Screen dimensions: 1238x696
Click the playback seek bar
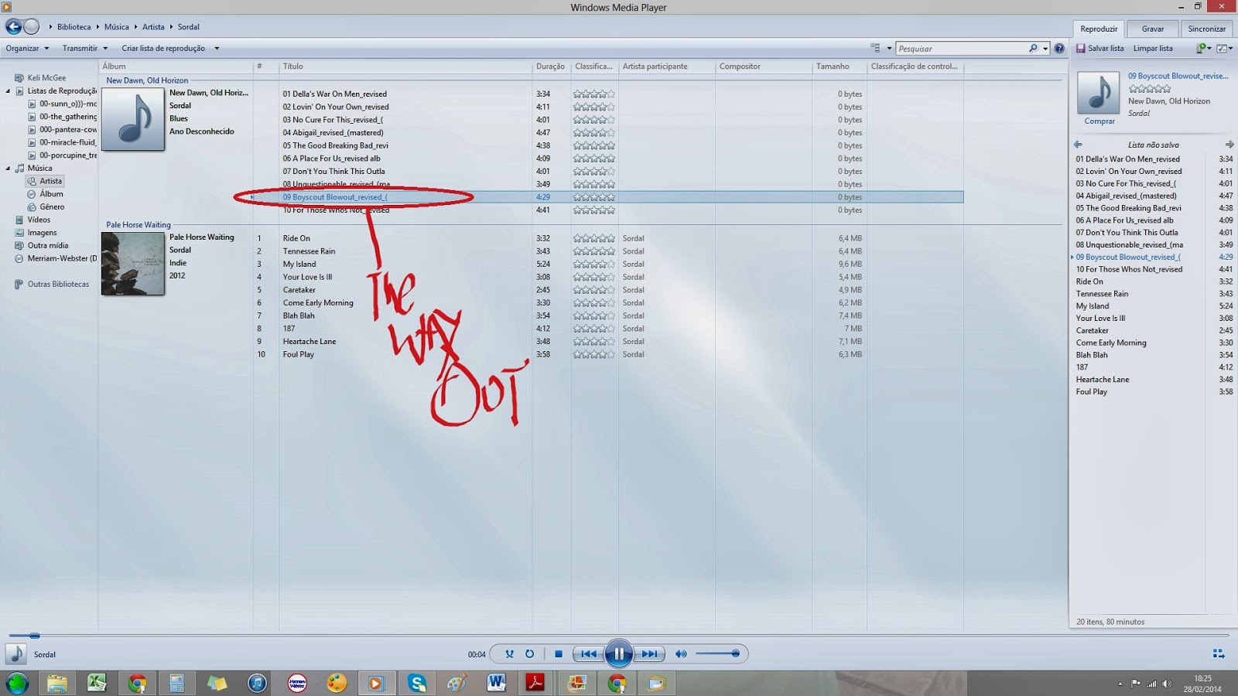coord(619,636)
